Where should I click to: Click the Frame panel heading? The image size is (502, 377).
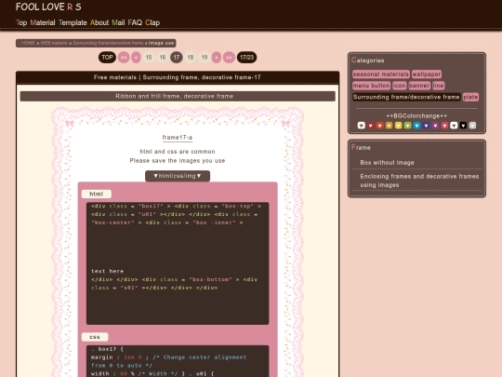pos(361,147)
